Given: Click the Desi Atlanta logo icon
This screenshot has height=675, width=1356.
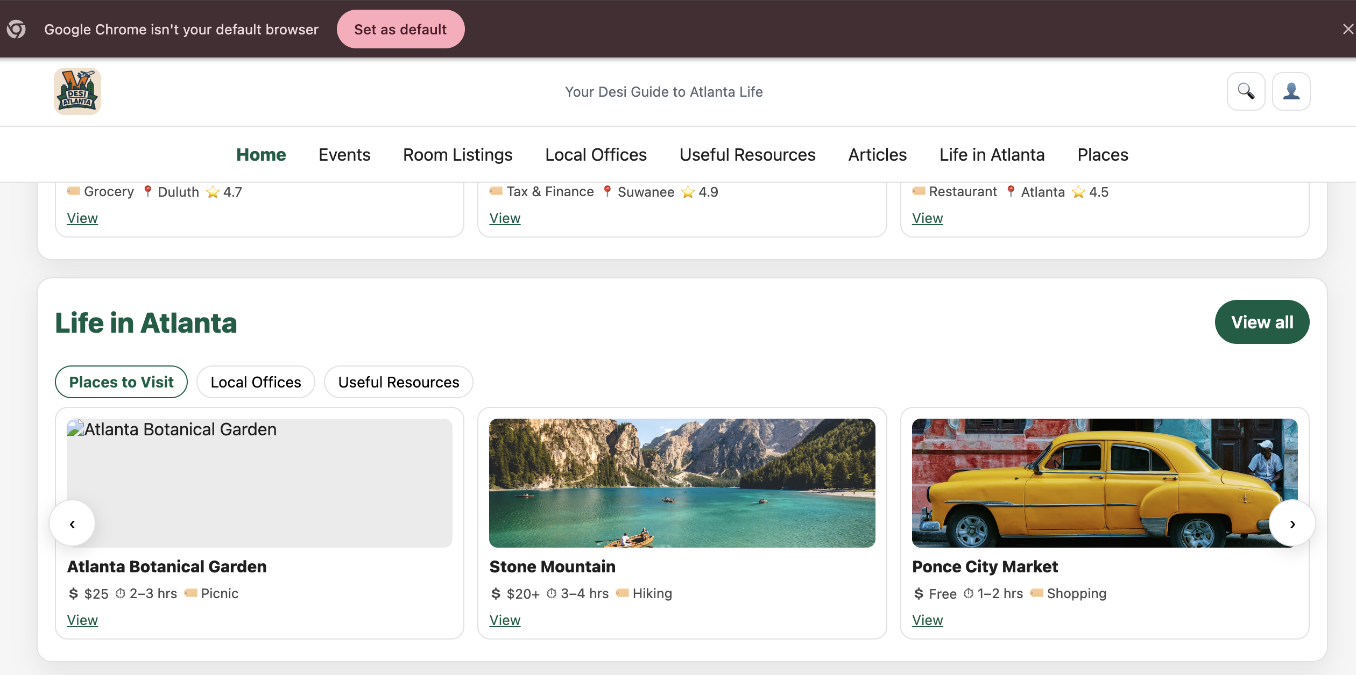Looking at the screenshot, I should pos(77,91).
